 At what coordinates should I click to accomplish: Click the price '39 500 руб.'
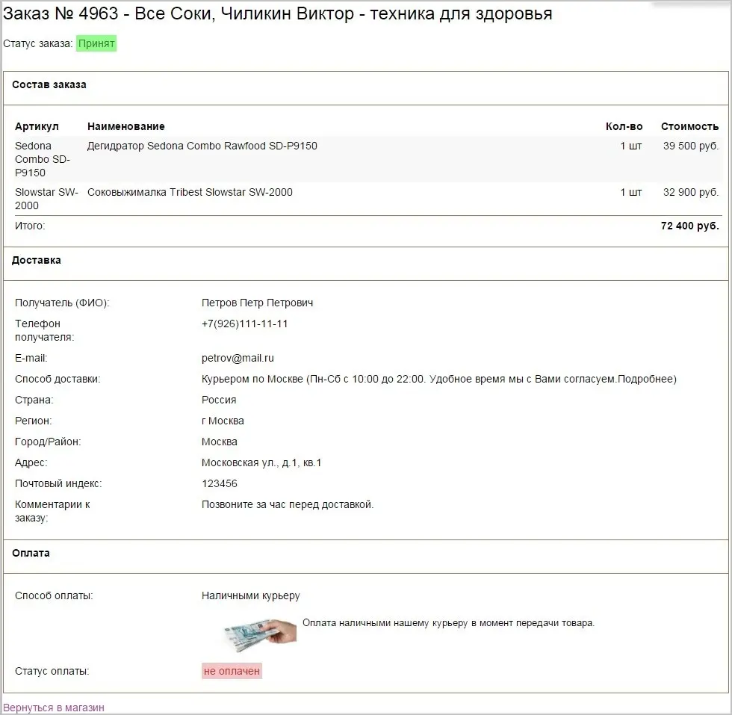[x=691, y=146]
